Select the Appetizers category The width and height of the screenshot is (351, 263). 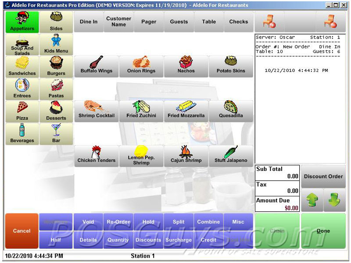point(22,22)
